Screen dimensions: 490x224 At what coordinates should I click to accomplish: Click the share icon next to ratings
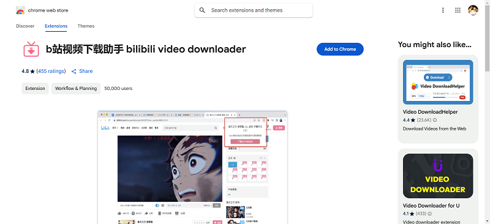click(x=74, y=71)
